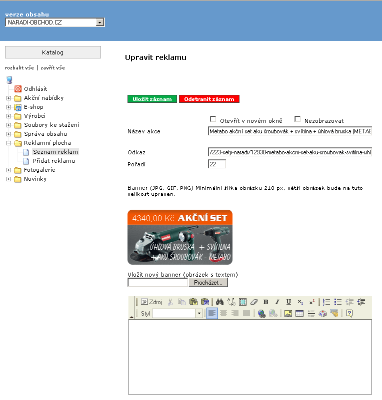Viewport: 382px width, 400px height.
Task: Click the Copy icon in editor toolbar
Action: coord(181,302)
